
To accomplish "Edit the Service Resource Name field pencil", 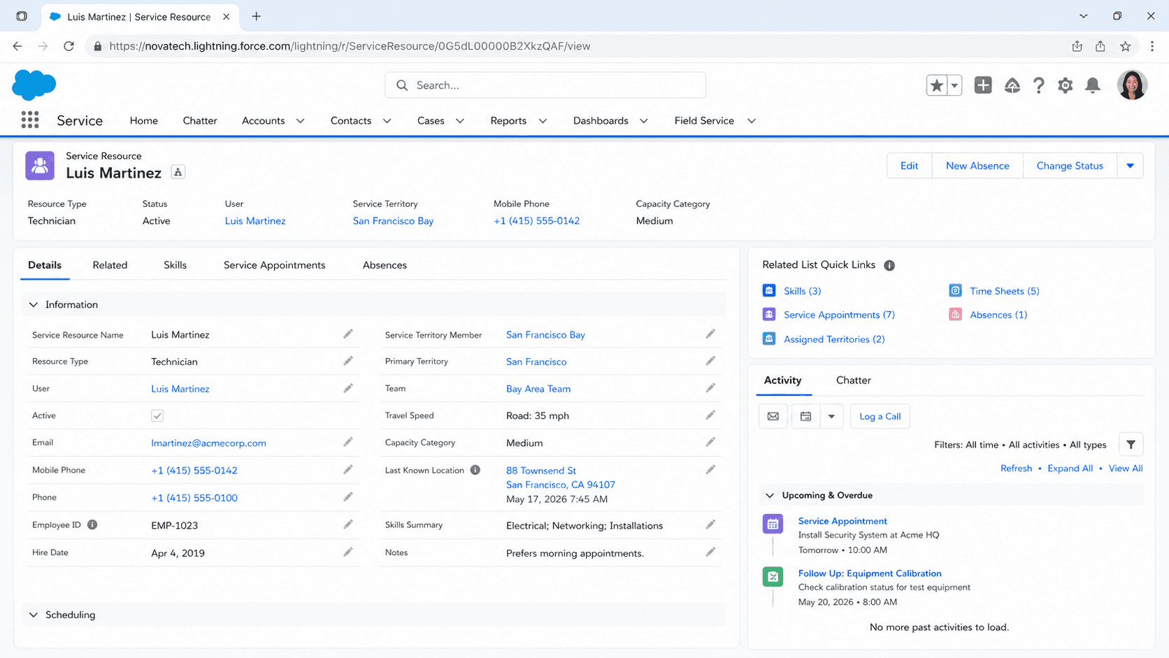I will tap(348, 334).
